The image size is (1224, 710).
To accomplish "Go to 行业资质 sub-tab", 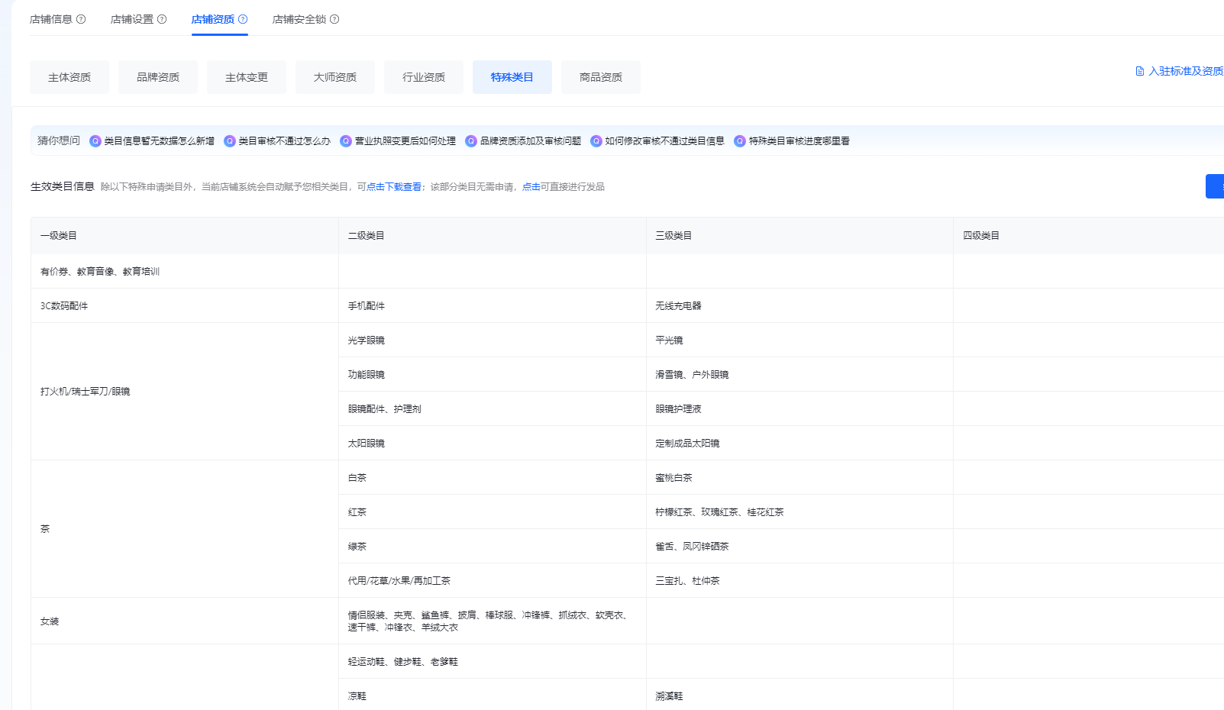I will click(424, 77).
